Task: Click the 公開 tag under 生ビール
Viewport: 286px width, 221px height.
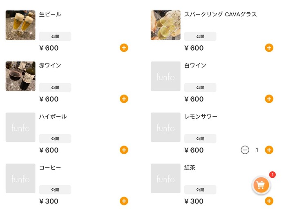Action: point(55,36)
